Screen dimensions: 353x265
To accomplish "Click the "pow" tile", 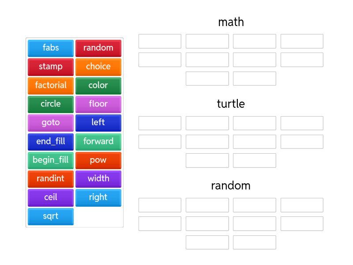I will point(98,160).
